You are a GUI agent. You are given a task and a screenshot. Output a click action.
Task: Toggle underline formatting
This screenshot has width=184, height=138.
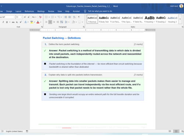click(7, 22)
